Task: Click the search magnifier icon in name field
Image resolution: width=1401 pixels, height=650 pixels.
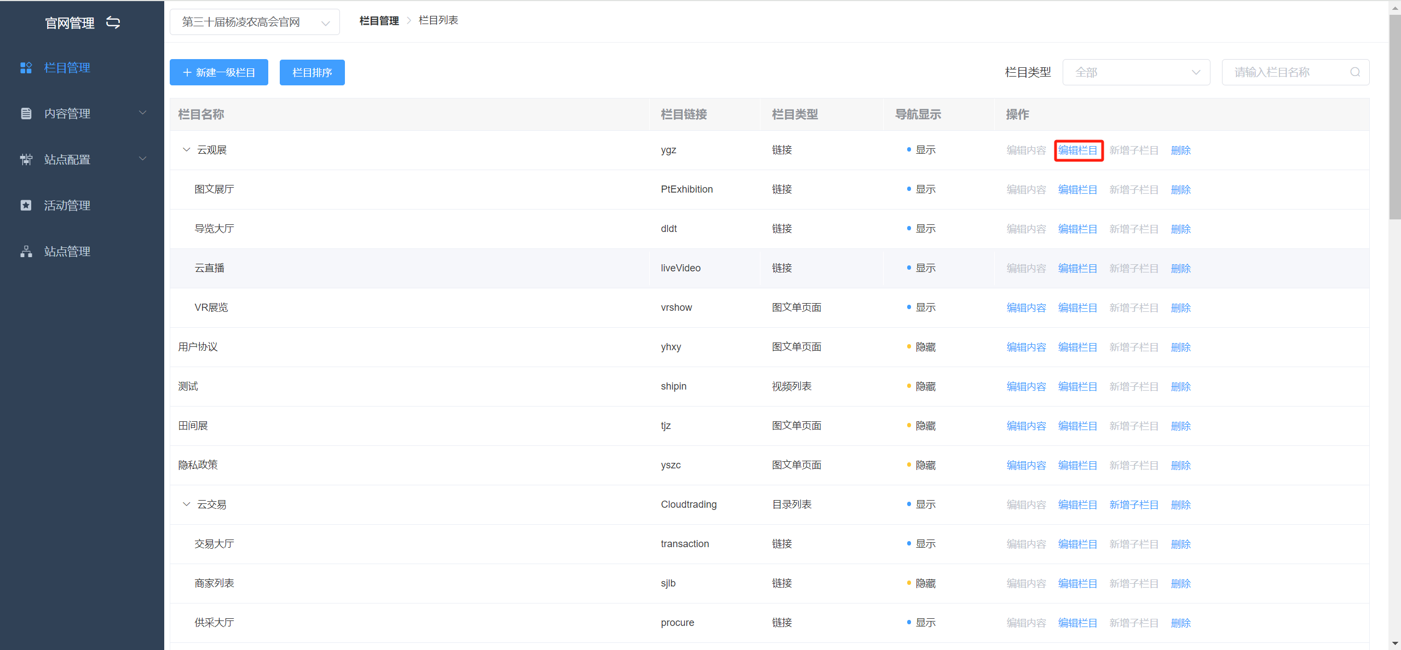Action: pyautogui.click(x=1355, y=72)
